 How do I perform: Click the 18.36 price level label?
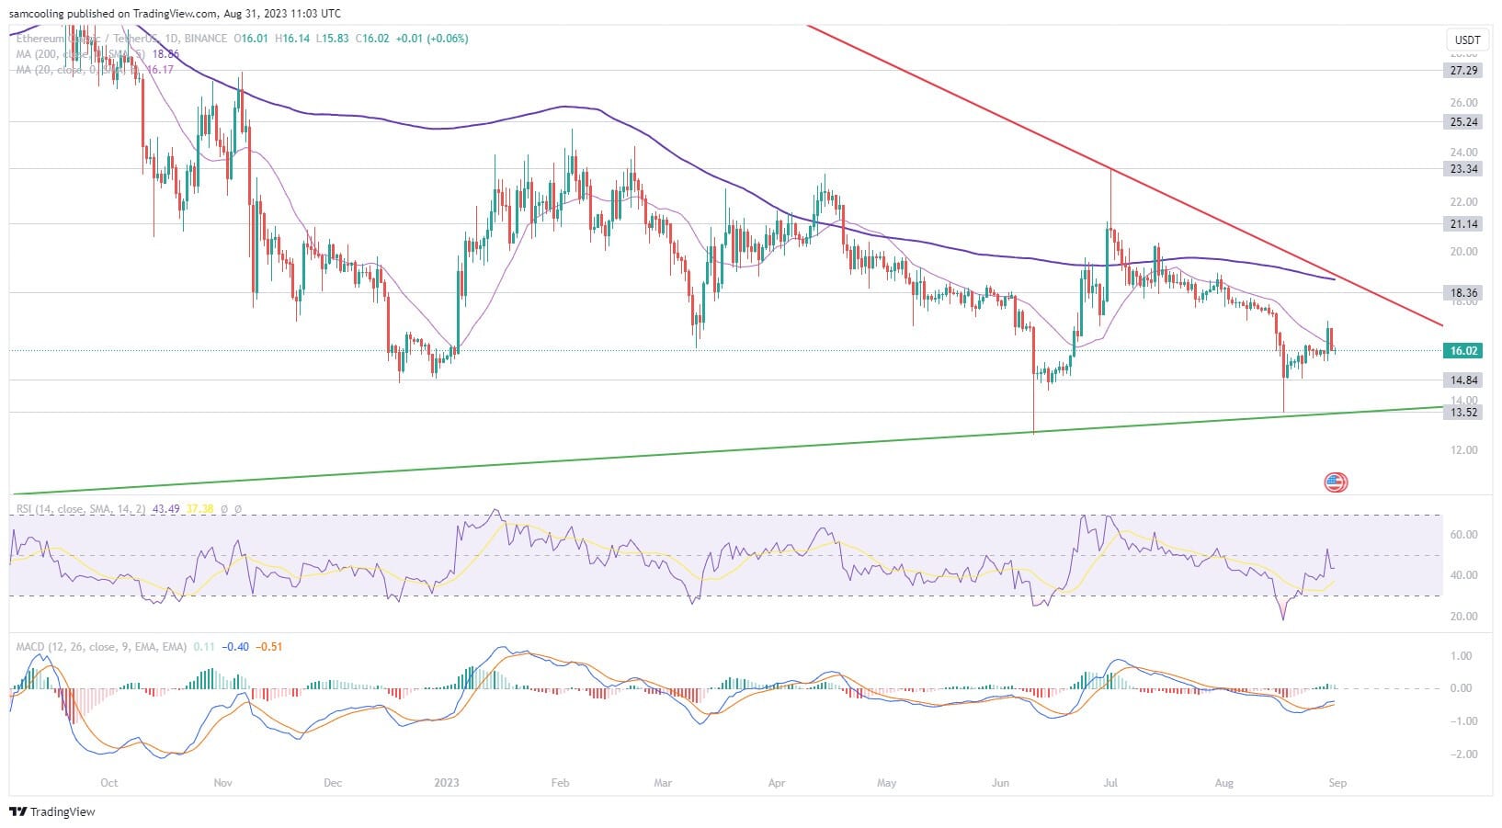[1463, 293]
